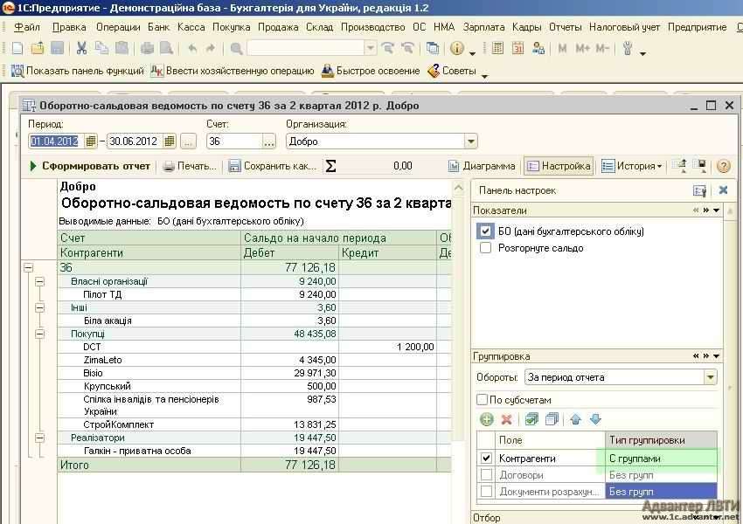The width and height of the screenshot is (743, 524).
Task: Click settings panel options icon
Action: click(700, 190)
